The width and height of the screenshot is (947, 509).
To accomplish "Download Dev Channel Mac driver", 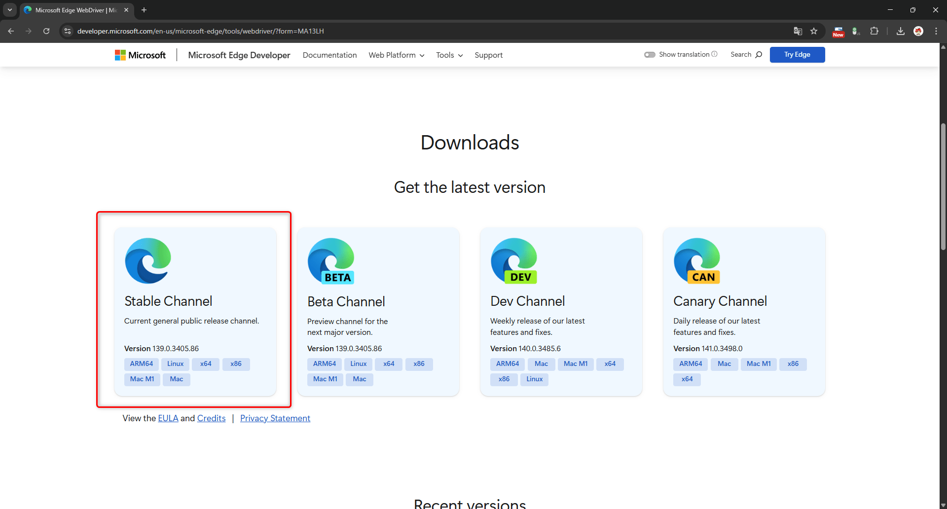I will [541, 364].
